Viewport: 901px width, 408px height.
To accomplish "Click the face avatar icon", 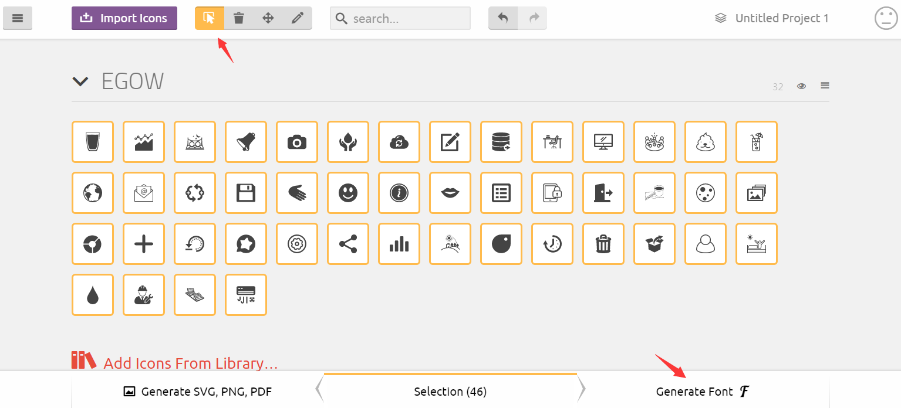I will point(886,18).
